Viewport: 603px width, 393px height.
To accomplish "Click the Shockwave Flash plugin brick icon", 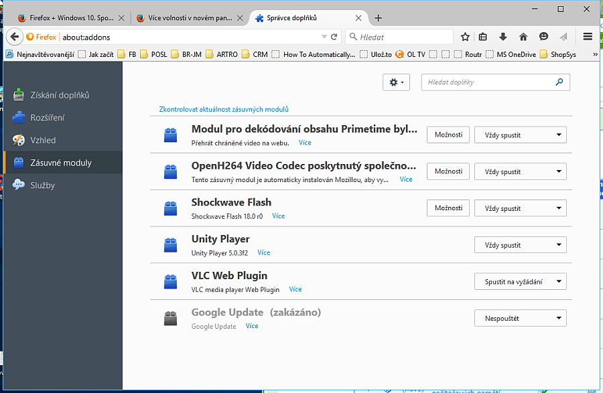I will tap(170, 208).
